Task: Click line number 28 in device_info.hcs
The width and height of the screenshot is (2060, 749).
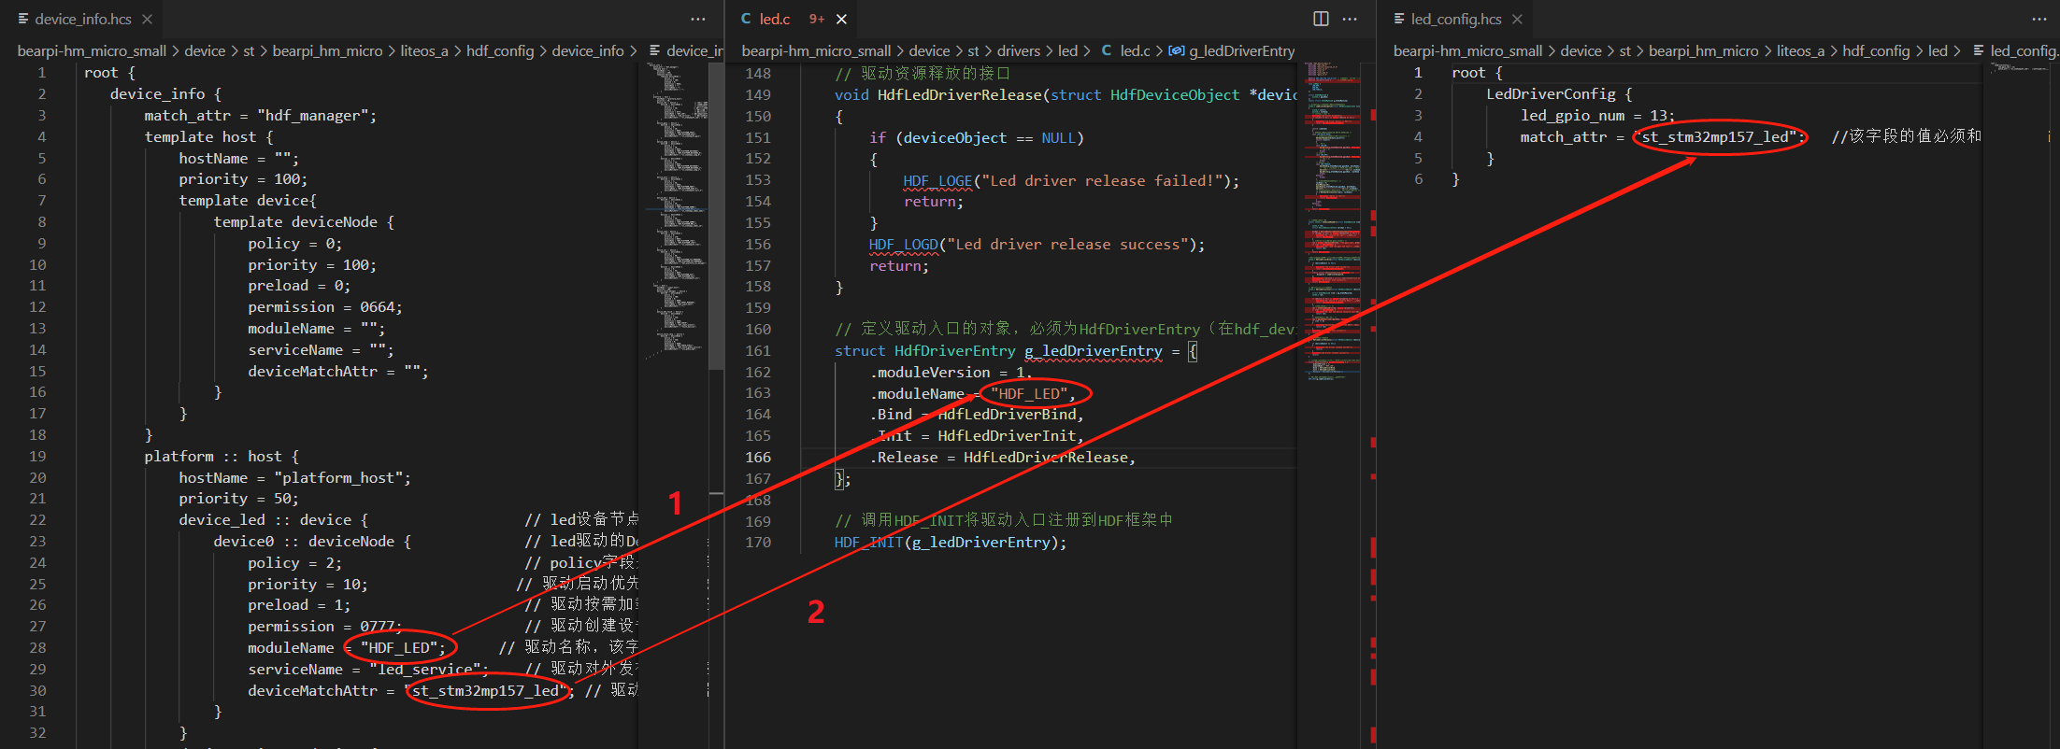Action: coord(37,647)
